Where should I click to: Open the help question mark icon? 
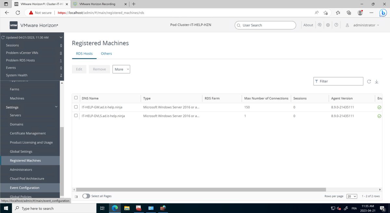click(x=336, y=25)
